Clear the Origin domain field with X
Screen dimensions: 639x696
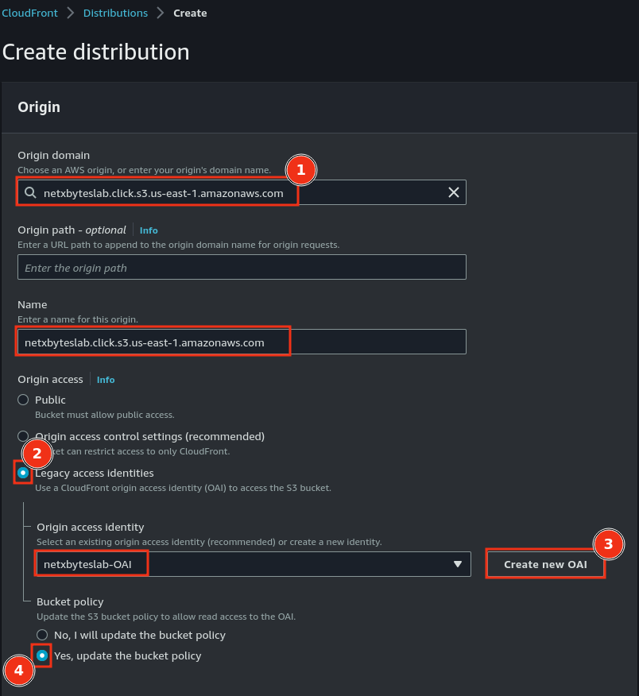coord(453,192)
